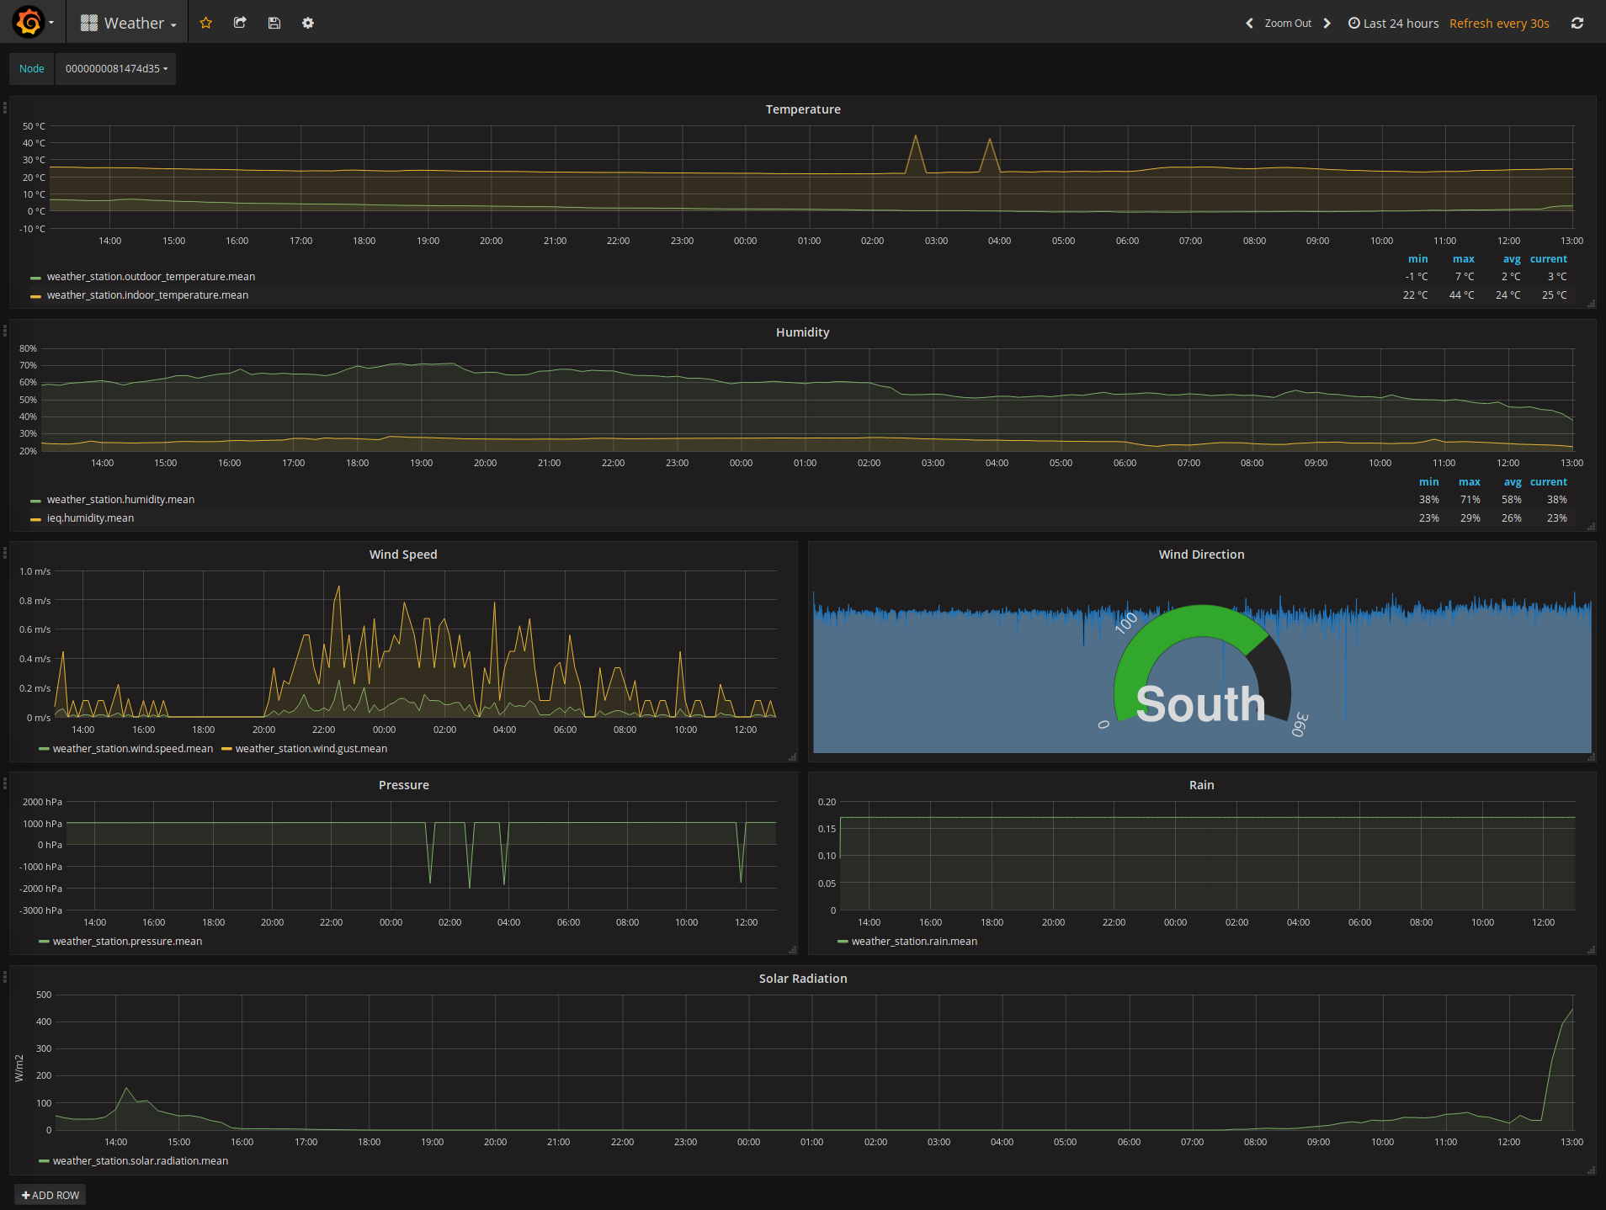The height and width of the screenshot is (1210, 1606).
Task: Shift time range backward arrow
Action: (1249, 24)
